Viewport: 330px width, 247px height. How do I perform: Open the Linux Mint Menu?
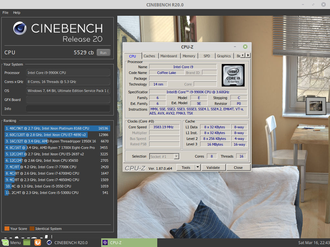[12, 242]
